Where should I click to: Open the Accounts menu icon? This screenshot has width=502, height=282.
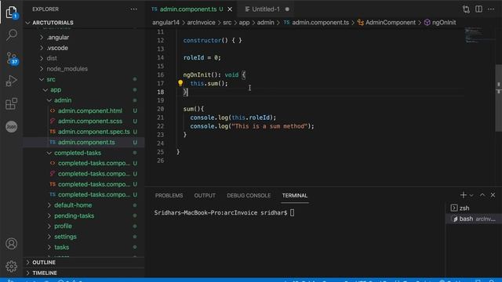(12, 244)
